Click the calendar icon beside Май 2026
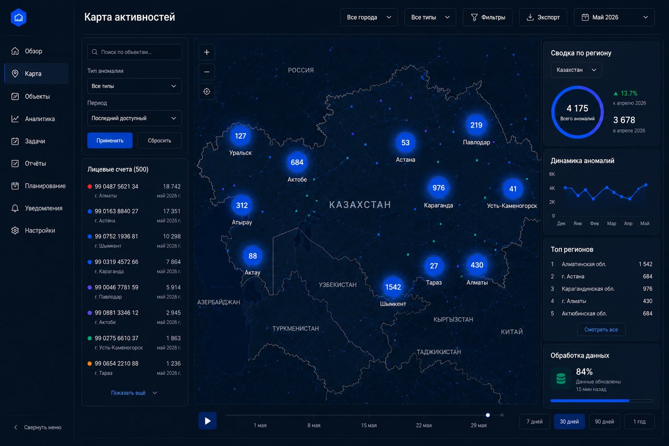Image resolution: width=669 pixels, height=446 pixels. (585, 17)
